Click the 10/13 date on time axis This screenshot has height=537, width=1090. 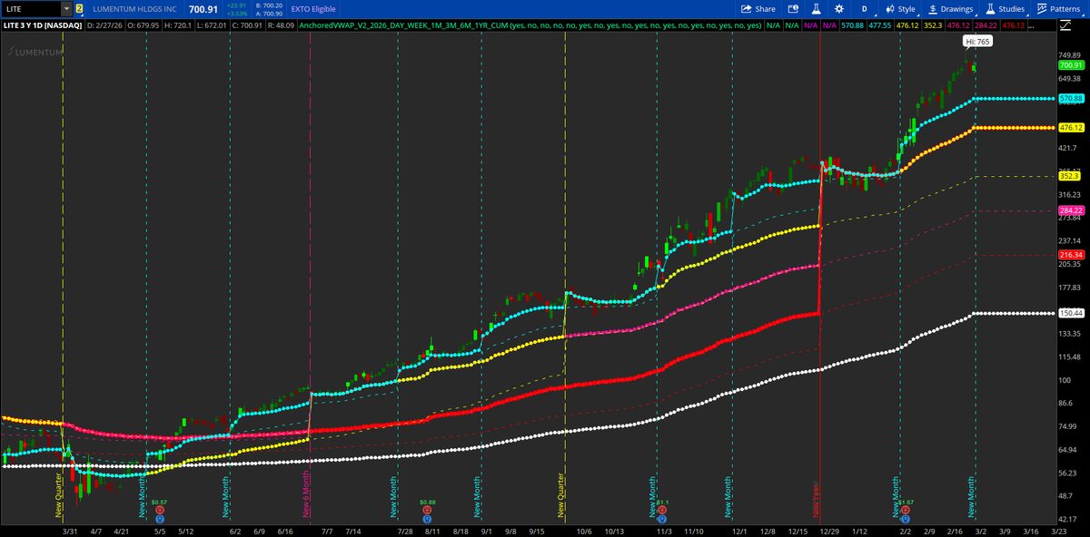pyautogui.click(x=613, y=531)
